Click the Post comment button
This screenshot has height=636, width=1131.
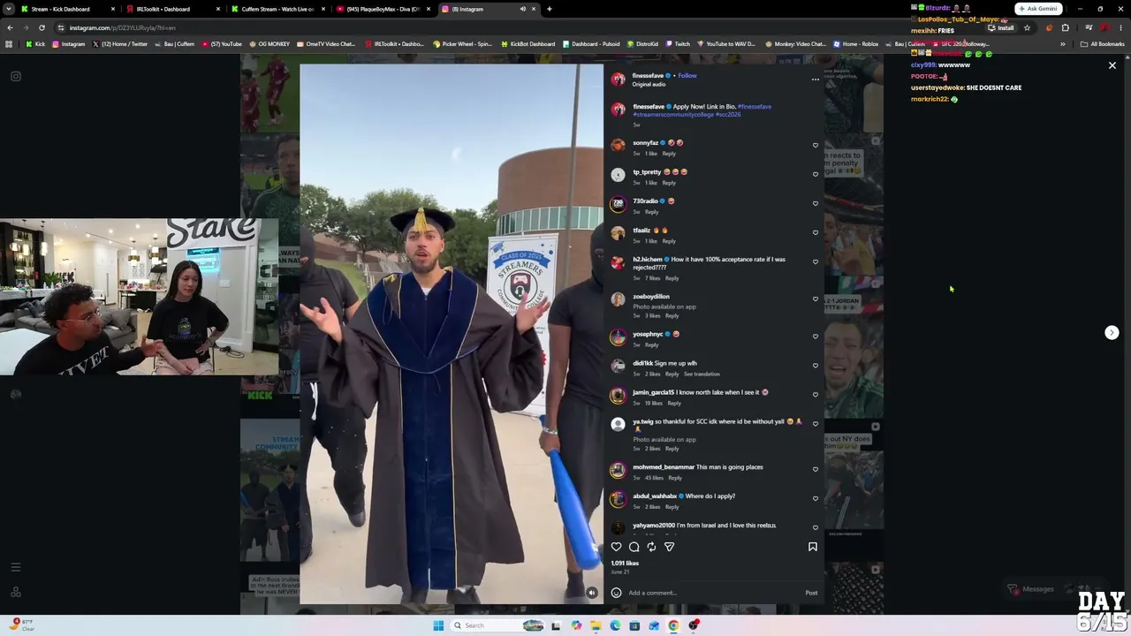[x=811, y=593]
